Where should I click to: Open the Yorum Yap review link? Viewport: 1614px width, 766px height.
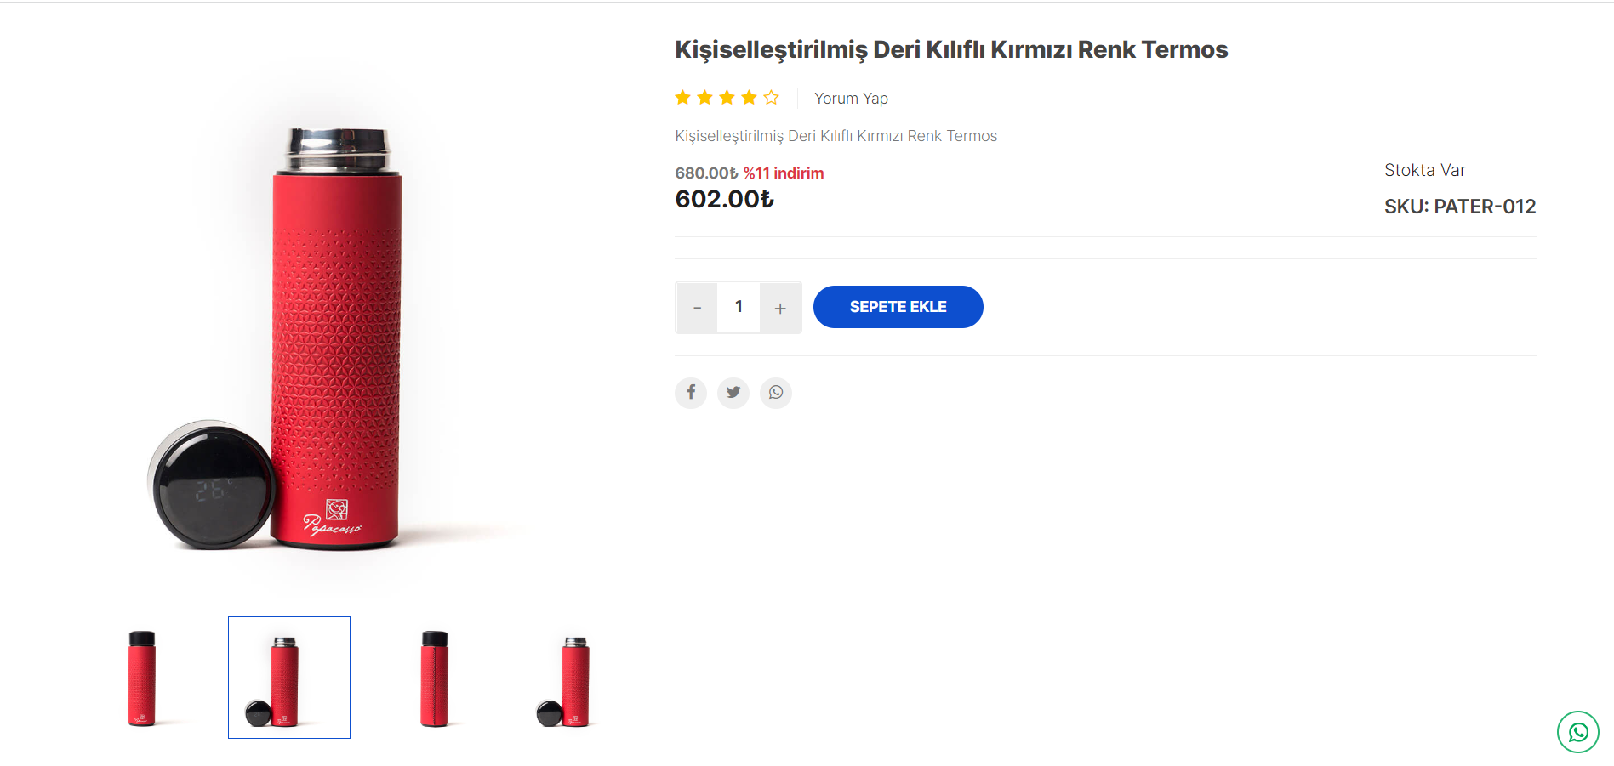point(851,99)
